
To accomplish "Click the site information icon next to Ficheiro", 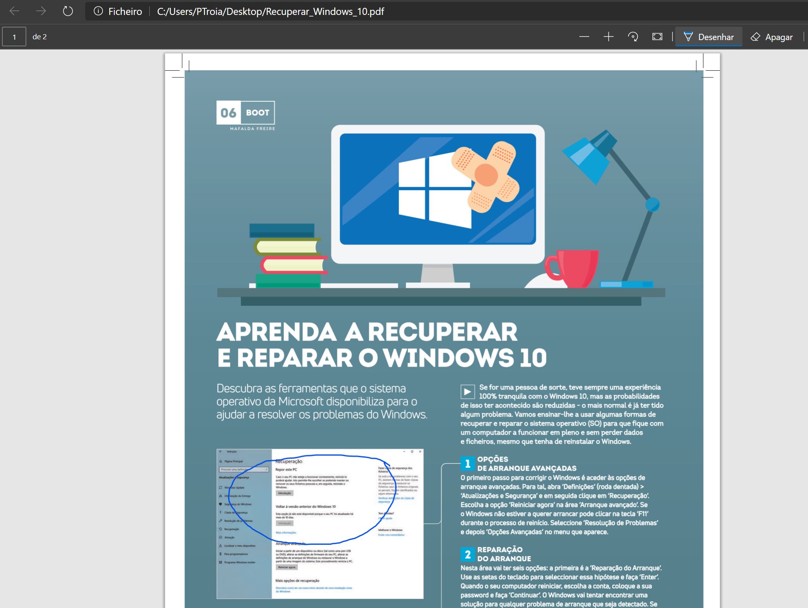I will (98, 11).
